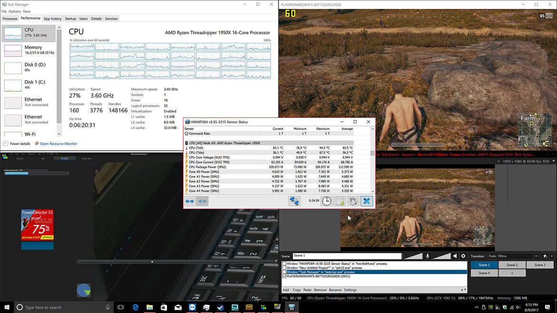Screen dimensions: 557x313
Task: Open Services tab in Task Manager
Action: 111,19
